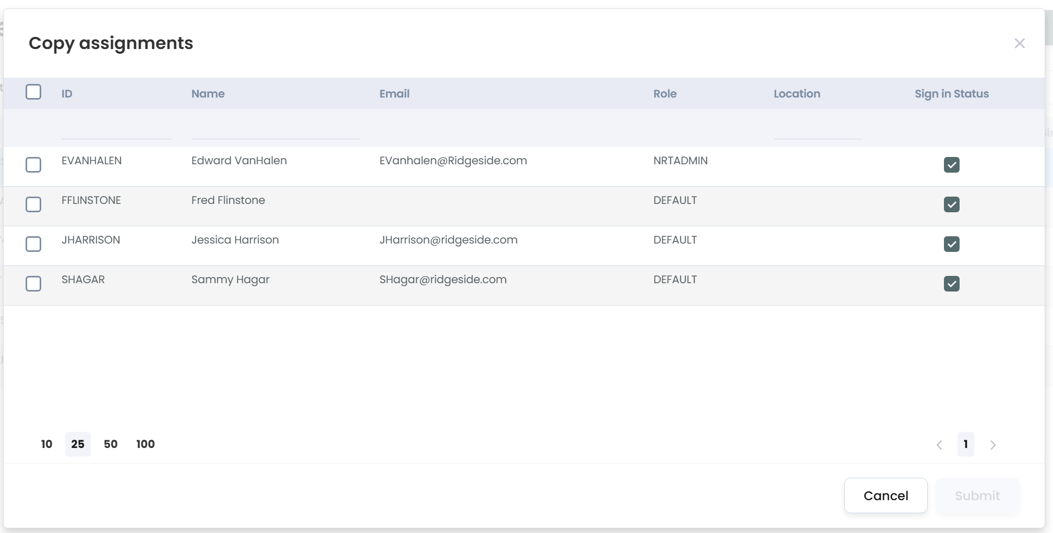Focus the ID filter field
This screenshot has width=1053, height=533.
point(117,129)
